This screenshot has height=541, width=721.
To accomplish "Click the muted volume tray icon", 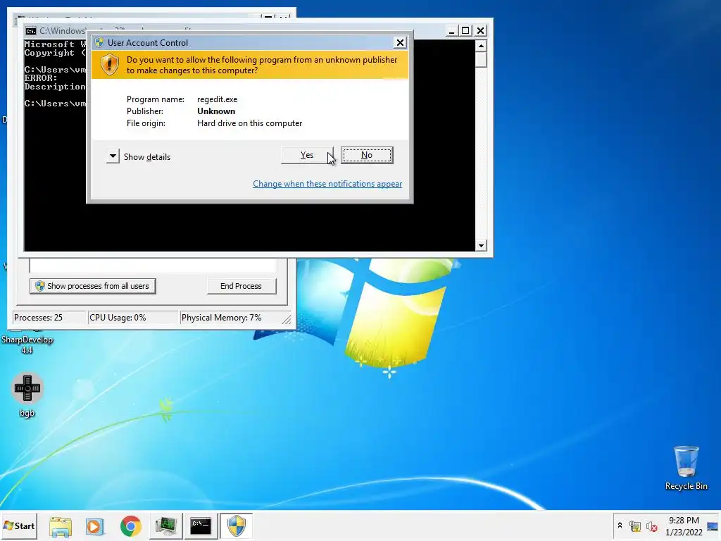I will pyautogui.click(x=651, y=526).
